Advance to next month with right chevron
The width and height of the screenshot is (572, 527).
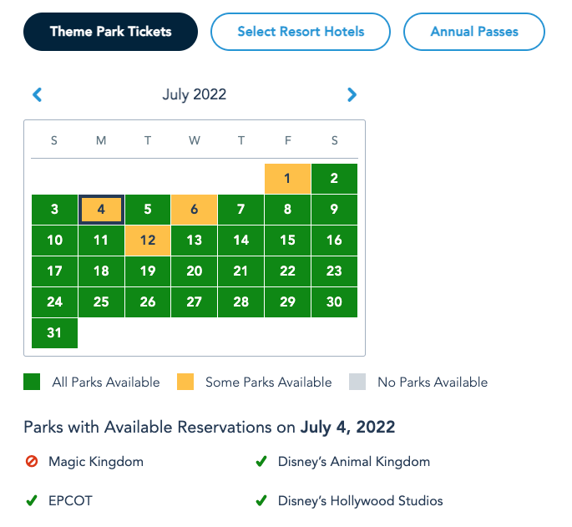pos(352,95)
